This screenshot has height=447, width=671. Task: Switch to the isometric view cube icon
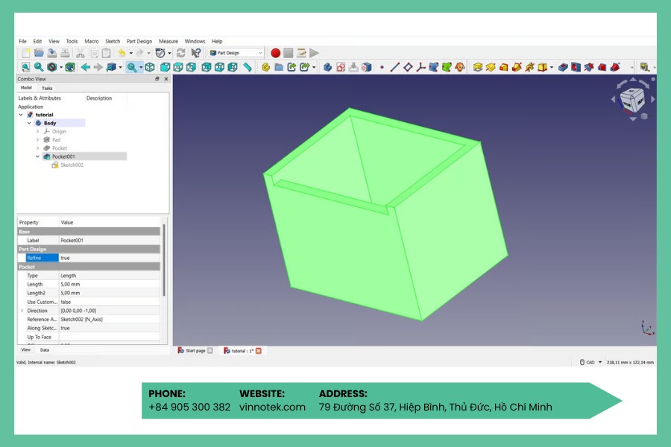150,67
